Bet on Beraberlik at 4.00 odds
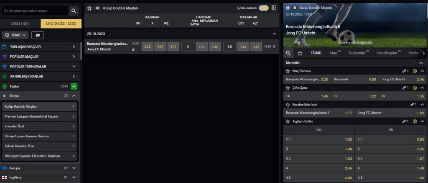The image size is (428, 183). click(x=354, y=79)
